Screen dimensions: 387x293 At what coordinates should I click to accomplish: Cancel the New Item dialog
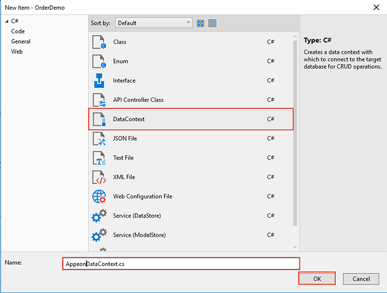[361, 279]
